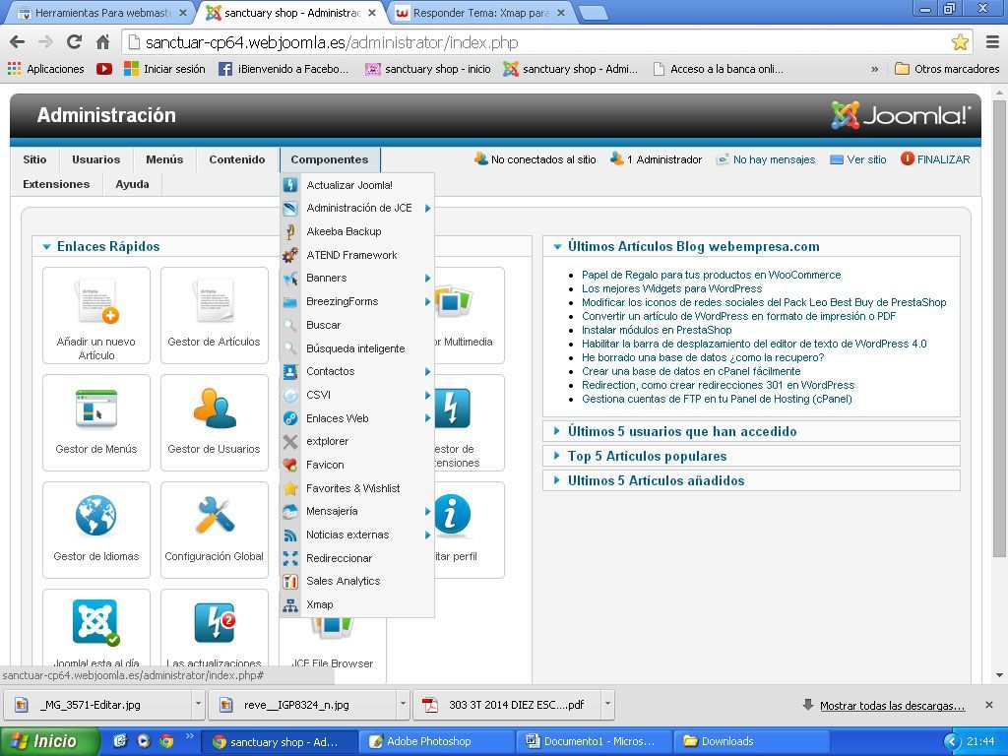
Task: Open dropdown for _MG_3571-Editar.jpg download
Action: click(198, 705)
